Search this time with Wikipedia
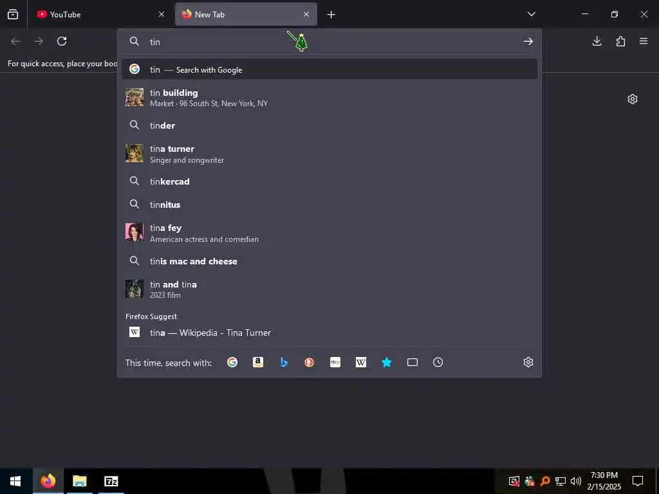659x494 pixels. pyautogui.click(x=361, y=362)
